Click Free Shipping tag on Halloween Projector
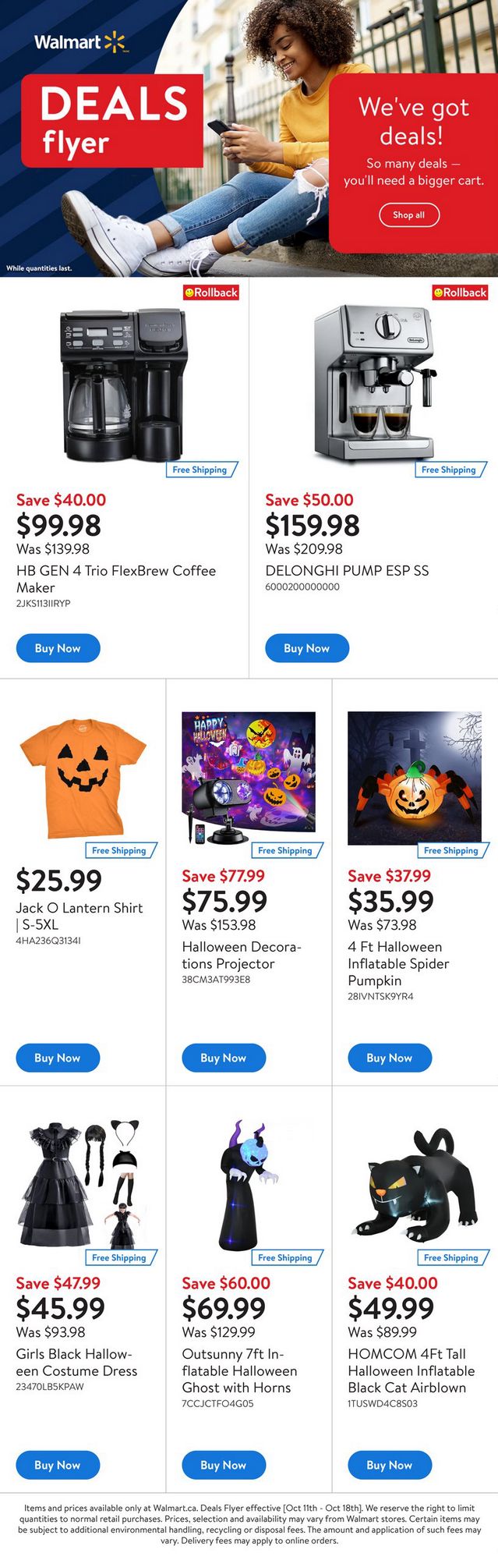Screen dimensions: 498x1560 point(286,850)
